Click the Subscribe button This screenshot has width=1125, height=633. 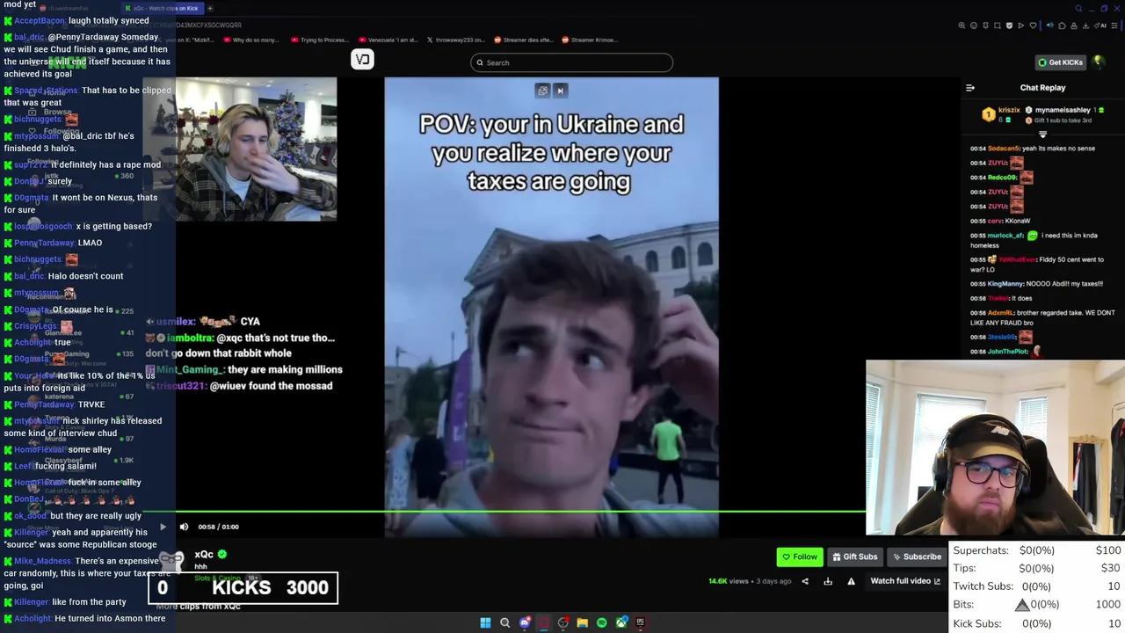pyautogui.click(x=917, y=557)
